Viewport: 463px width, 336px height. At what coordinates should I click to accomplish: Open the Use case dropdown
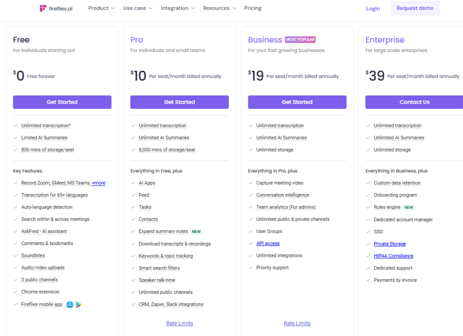[137, 8]
